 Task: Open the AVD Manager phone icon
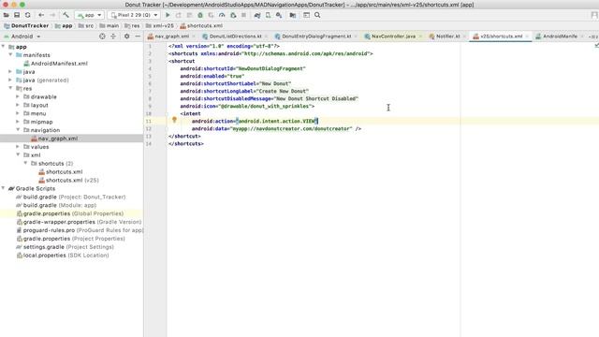pos(269,15)
